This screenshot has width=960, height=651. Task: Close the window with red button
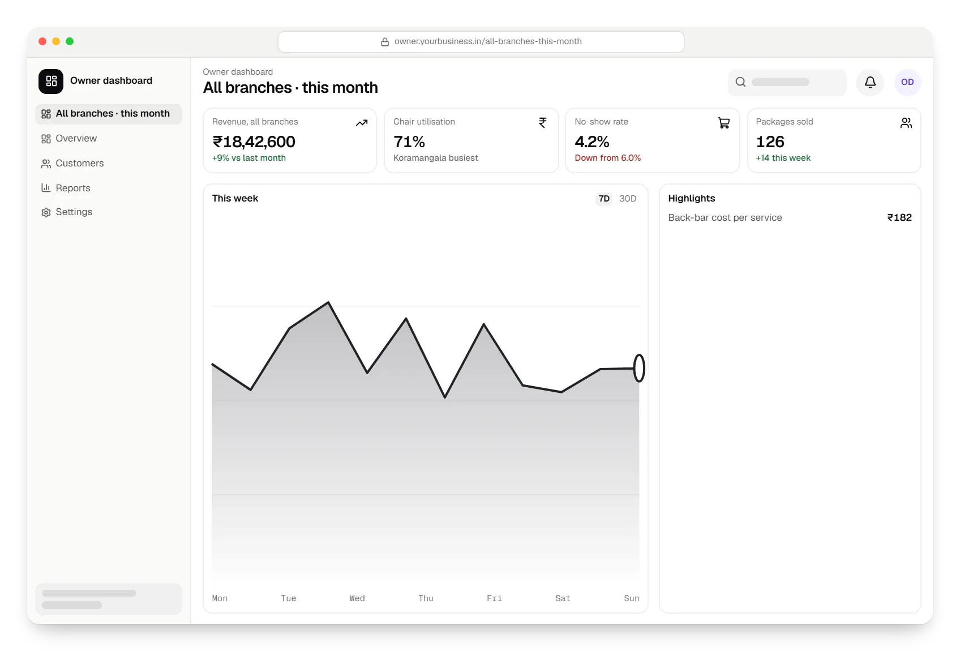(x=42, y=41)
